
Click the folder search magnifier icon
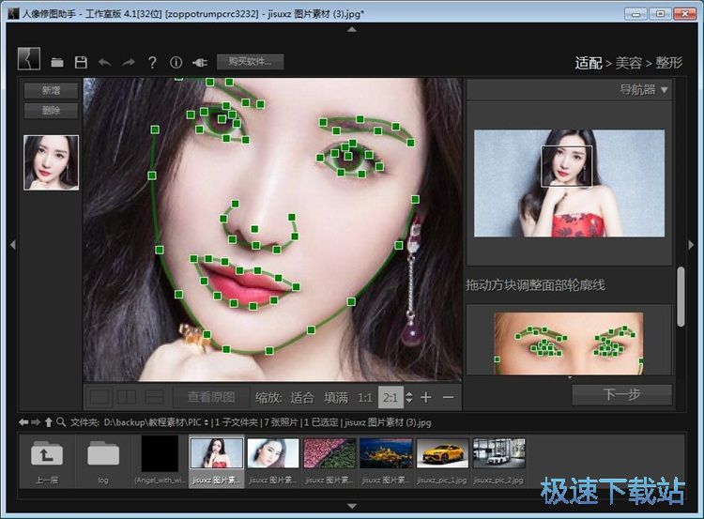[61, 422]
